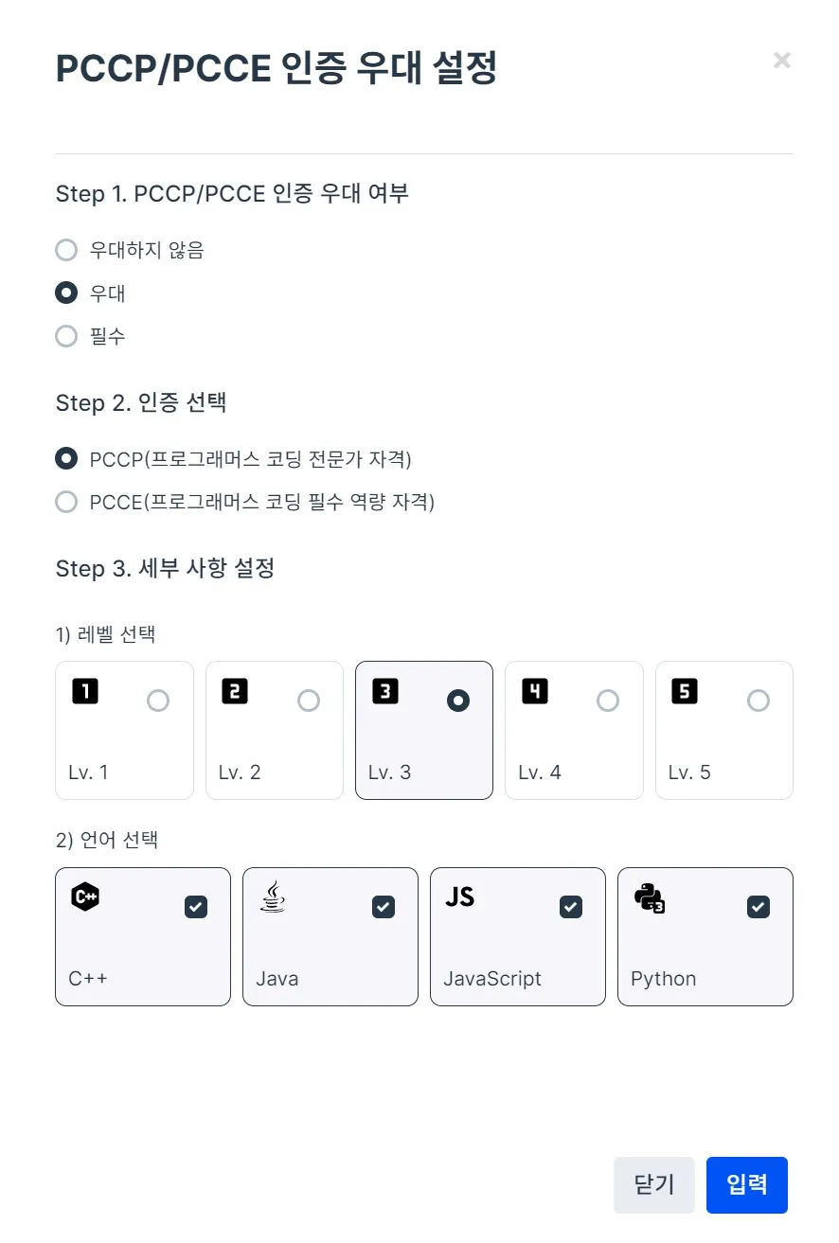Click the C++ language logo icon
Viewport: 839px width, 1243px height.
85,896
